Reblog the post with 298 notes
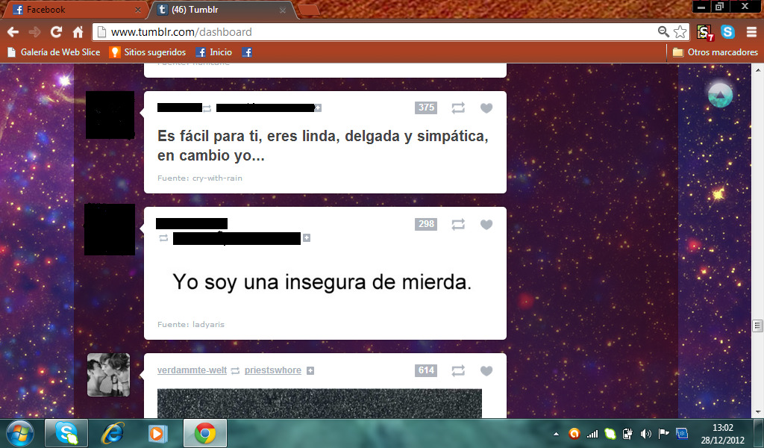Screen dimensions: 764x448 (x=458, y=224)
